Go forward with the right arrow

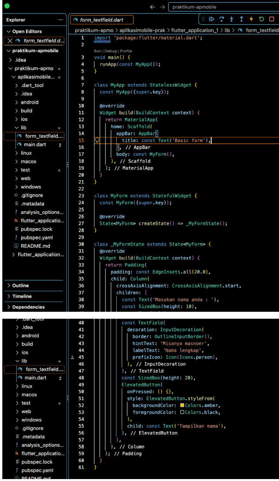point(162,7)
